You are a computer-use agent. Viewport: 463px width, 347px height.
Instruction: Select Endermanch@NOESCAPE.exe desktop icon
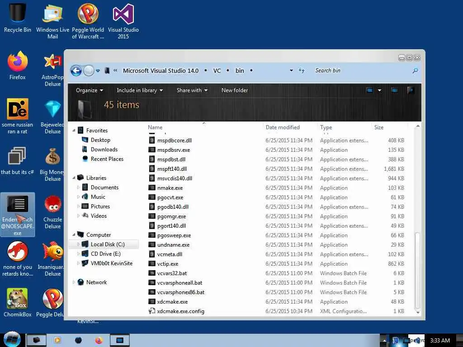(18, 215)
